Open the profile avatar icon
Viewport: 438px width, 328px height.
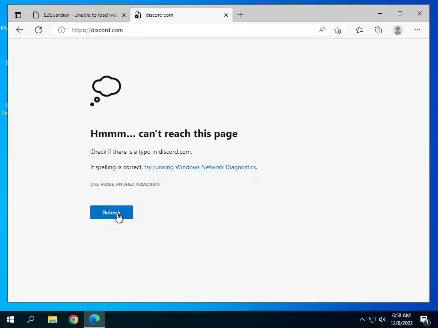click(397, 30)
